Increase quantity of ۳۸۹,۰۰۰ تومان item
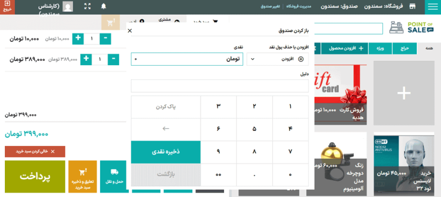441x197 pixels. click(86, 59)
